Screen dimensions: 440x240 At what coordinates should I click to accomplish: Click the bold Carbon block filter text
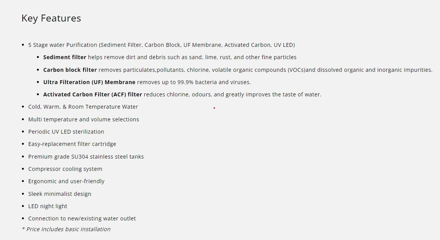click(70, 70)
